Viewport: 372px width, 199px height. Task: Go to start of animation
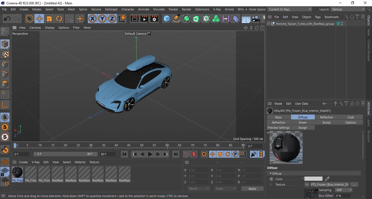[x=124, y=154]
